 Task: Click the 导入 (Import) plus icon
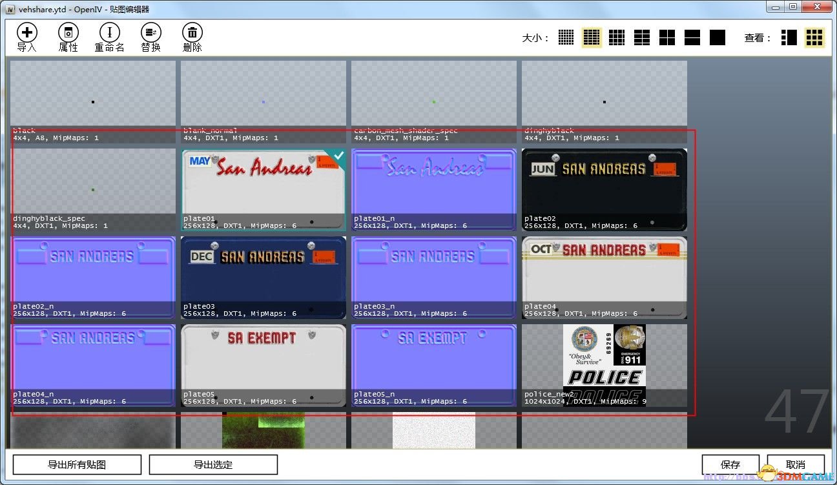point(26,33)
